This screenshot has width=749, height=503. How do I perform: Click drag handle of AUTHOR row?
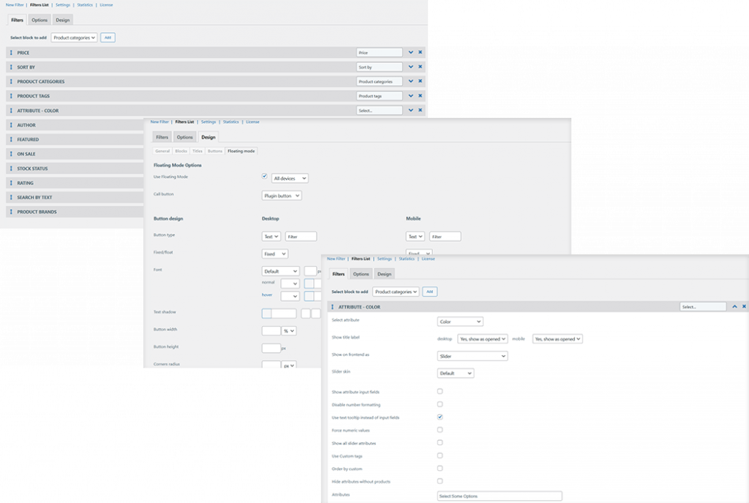pyautogui.click(x=11, y=124)
